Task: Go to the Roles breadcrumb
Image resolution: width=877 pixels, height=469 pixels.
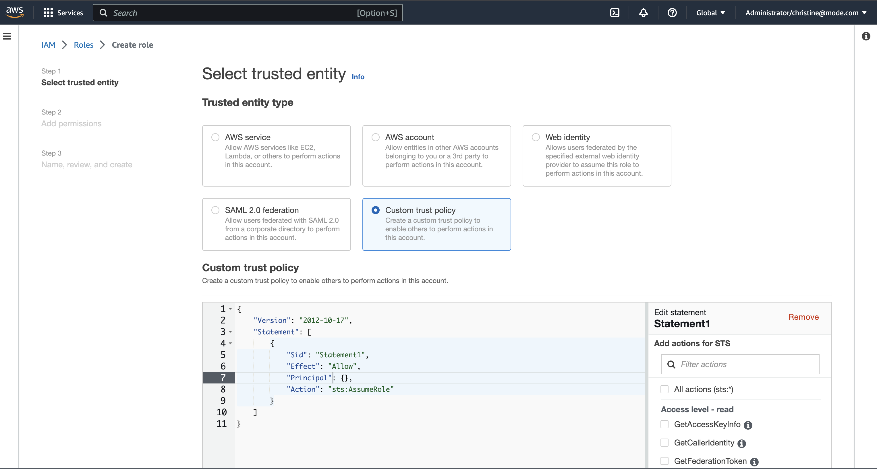Action: point(83,45)
